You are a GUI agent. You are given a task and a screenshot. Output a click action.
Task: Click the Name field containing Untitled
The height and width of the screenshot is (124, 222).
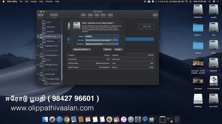(x=102, y=37)
